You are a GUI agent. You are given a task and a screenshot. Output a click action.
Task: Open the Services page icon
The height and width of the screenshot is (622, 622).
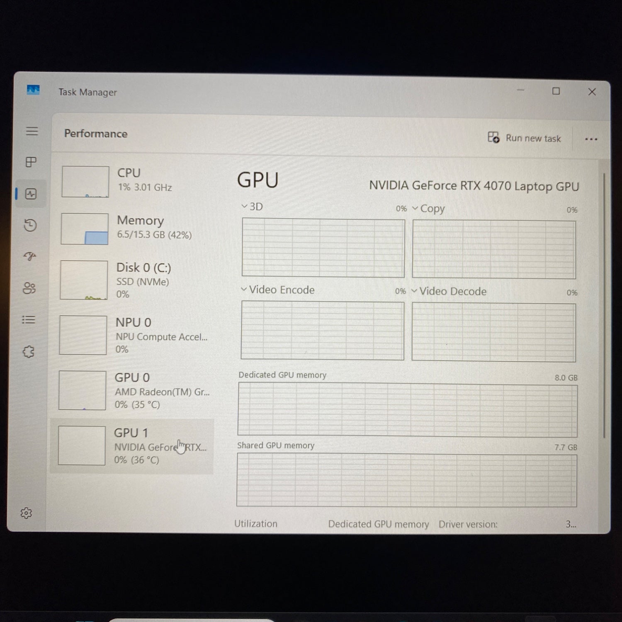(28, 352)
